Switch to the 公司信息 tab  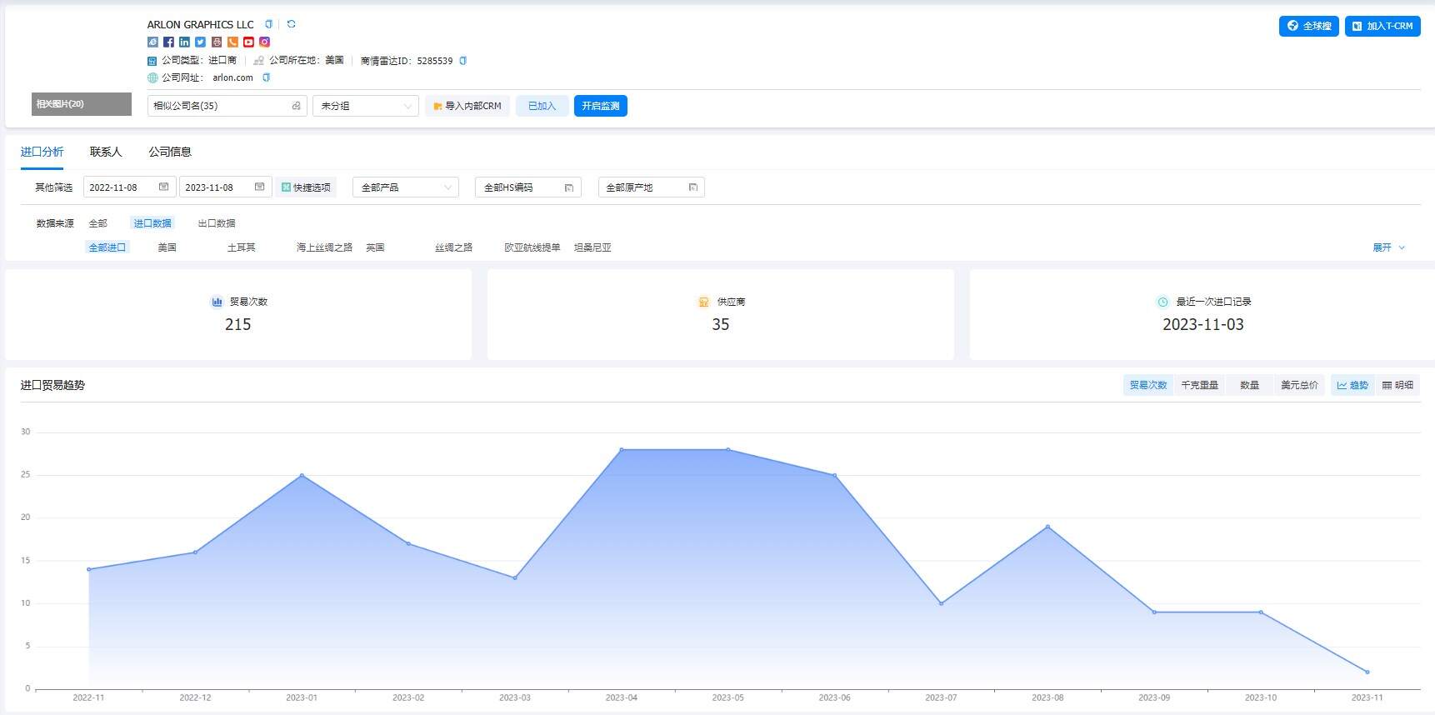click(x=170, y=152)
